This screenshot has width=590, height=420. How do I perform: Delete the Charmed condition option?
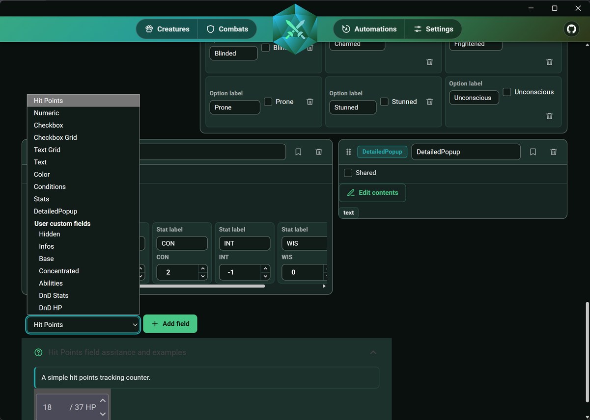[429, 62]
